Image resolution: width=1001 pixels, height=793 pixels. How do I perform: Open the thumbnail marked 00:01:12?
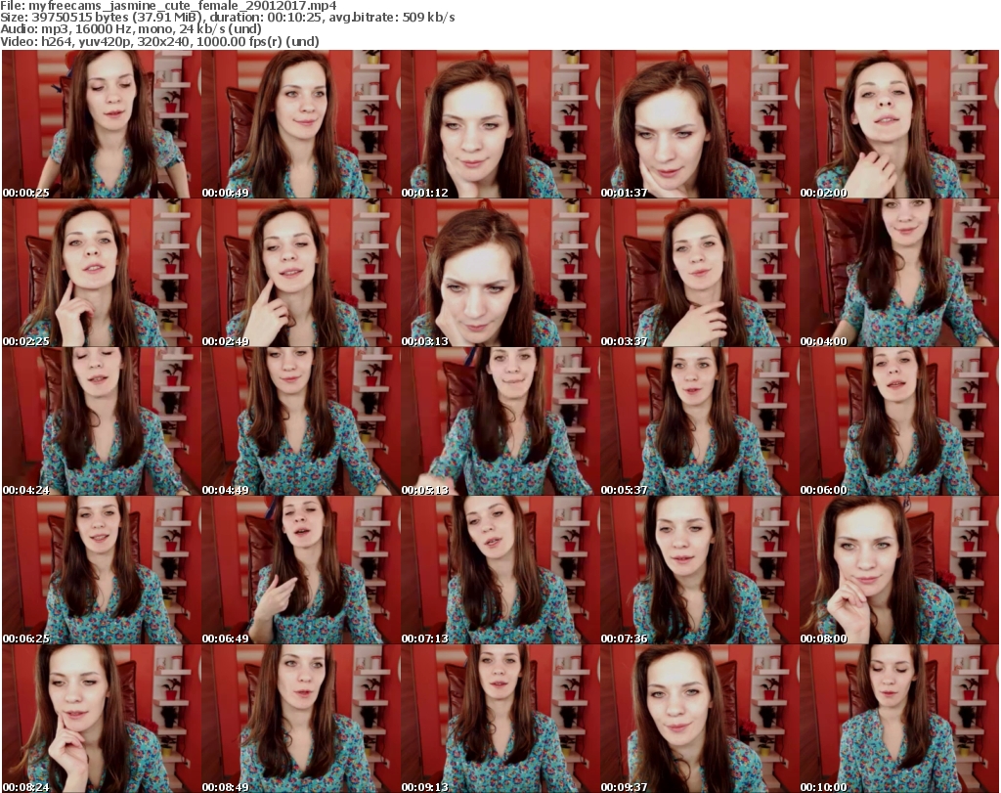click(x=500, y=124)
